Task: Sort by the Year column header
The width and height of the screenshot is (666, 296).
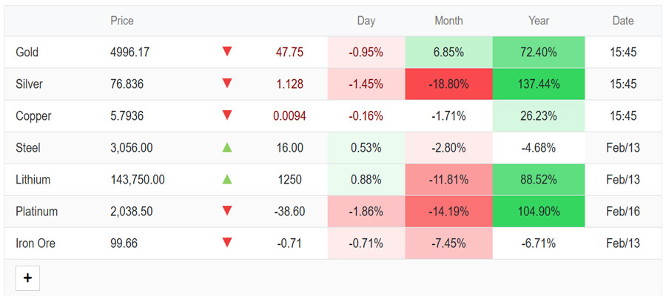Action: click(539, 21)
